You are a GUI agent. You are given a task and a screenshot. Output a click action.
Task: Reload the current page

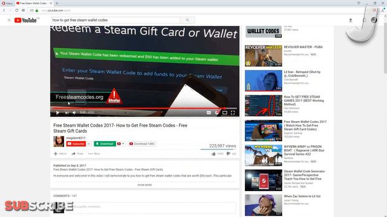tap(17, 10)
